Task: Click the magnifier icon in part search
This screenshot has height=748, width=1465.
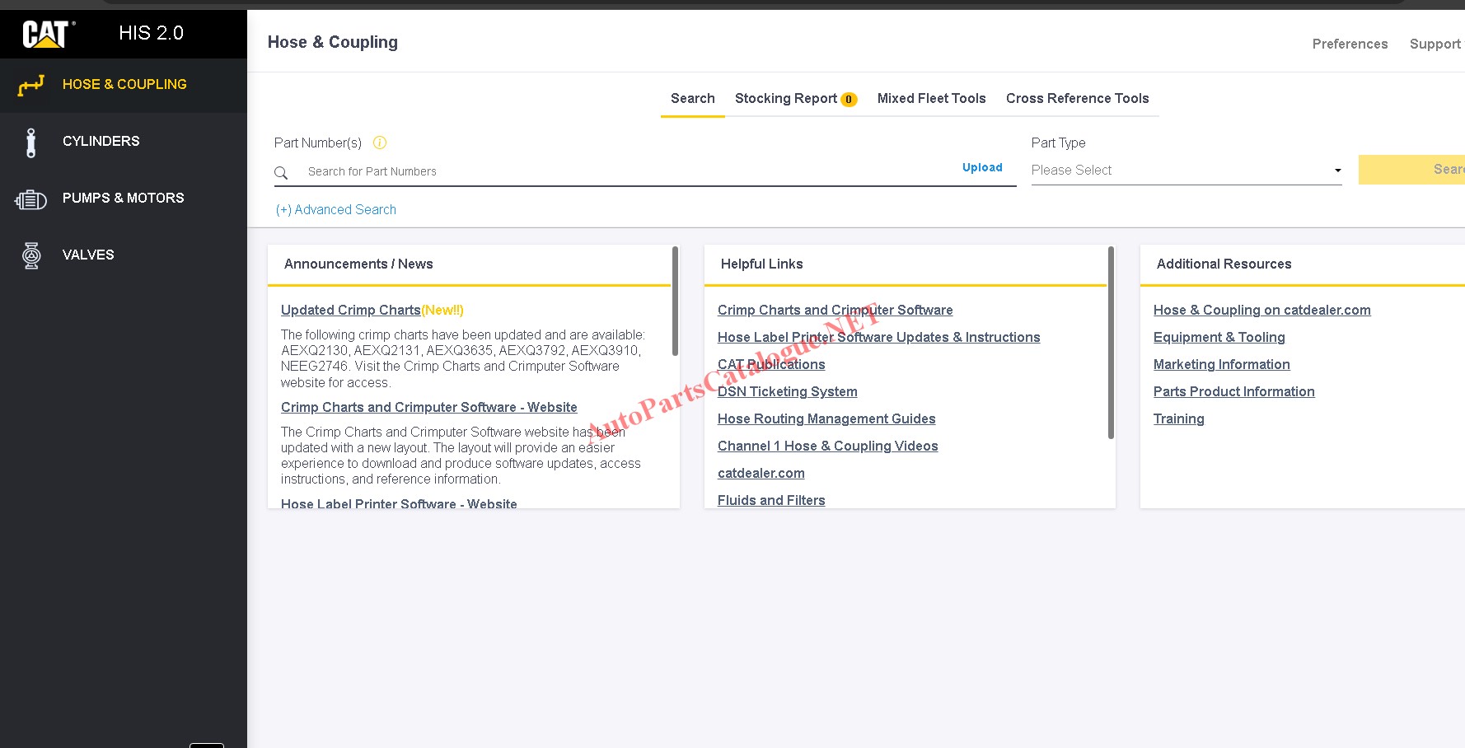Action: tap(281, 173)
